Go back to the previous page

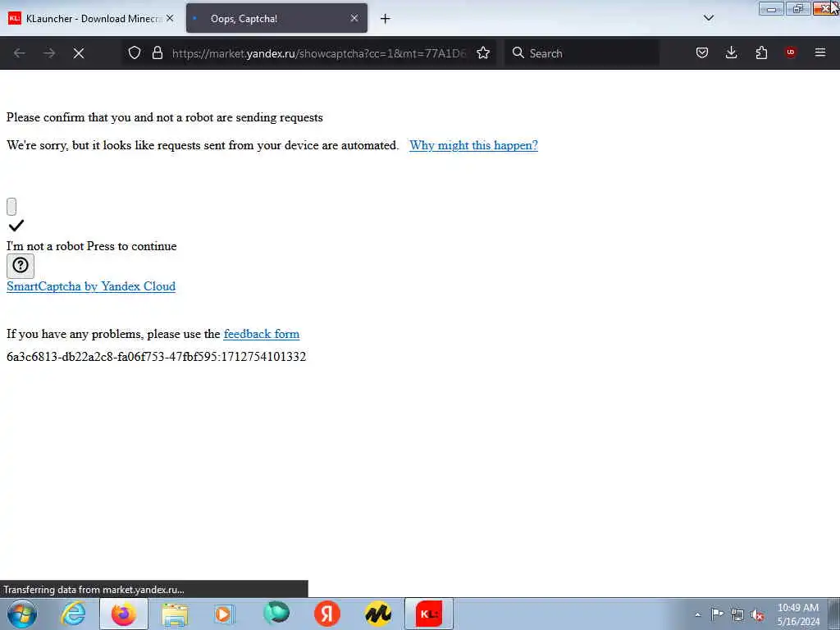20,53
